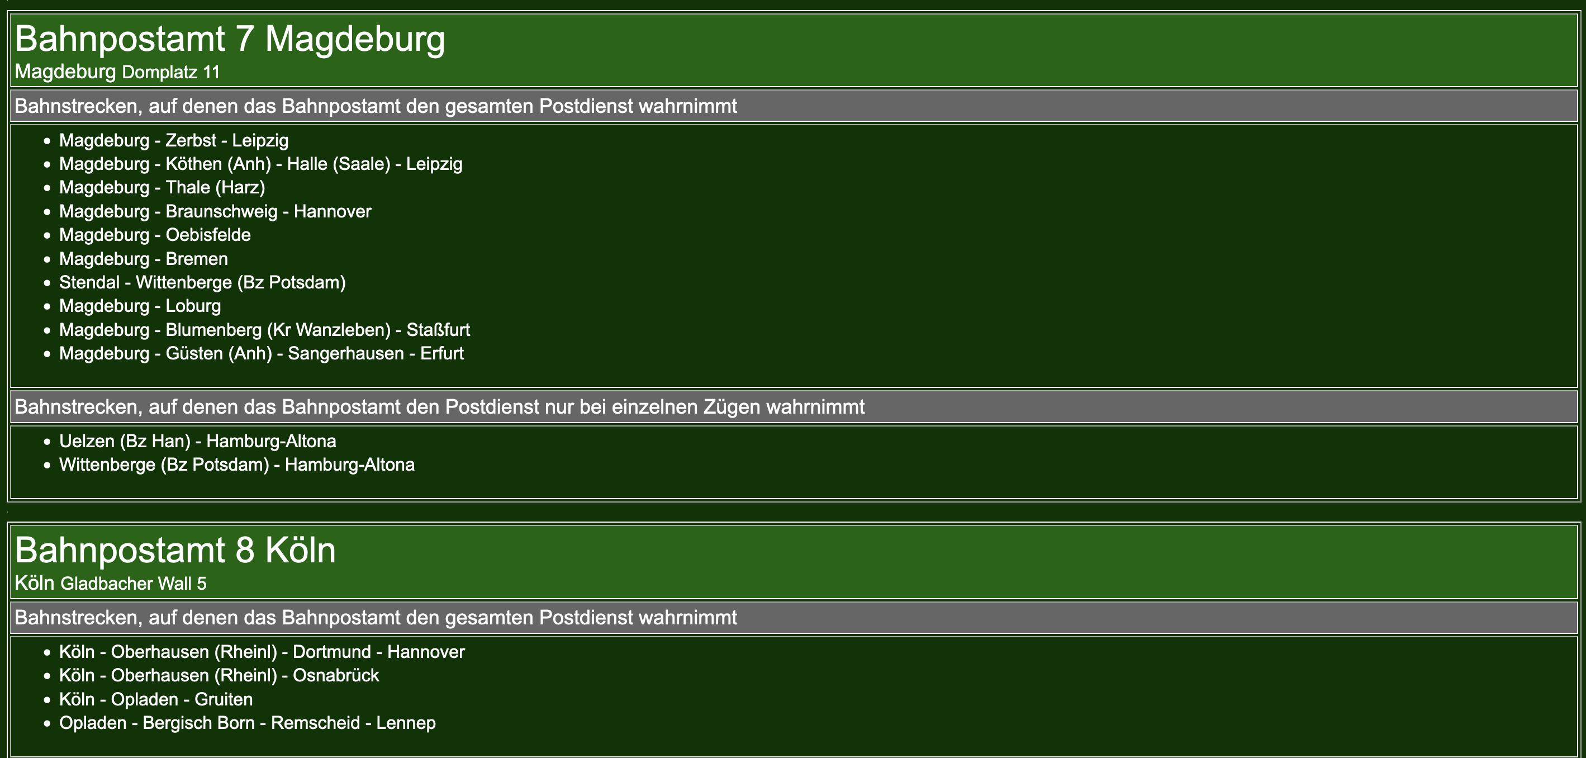This screenshot has width=1586, height=758.
Task: Click the Bahnpostamt 7 Magdeburg heading
Action: (229, 39)
